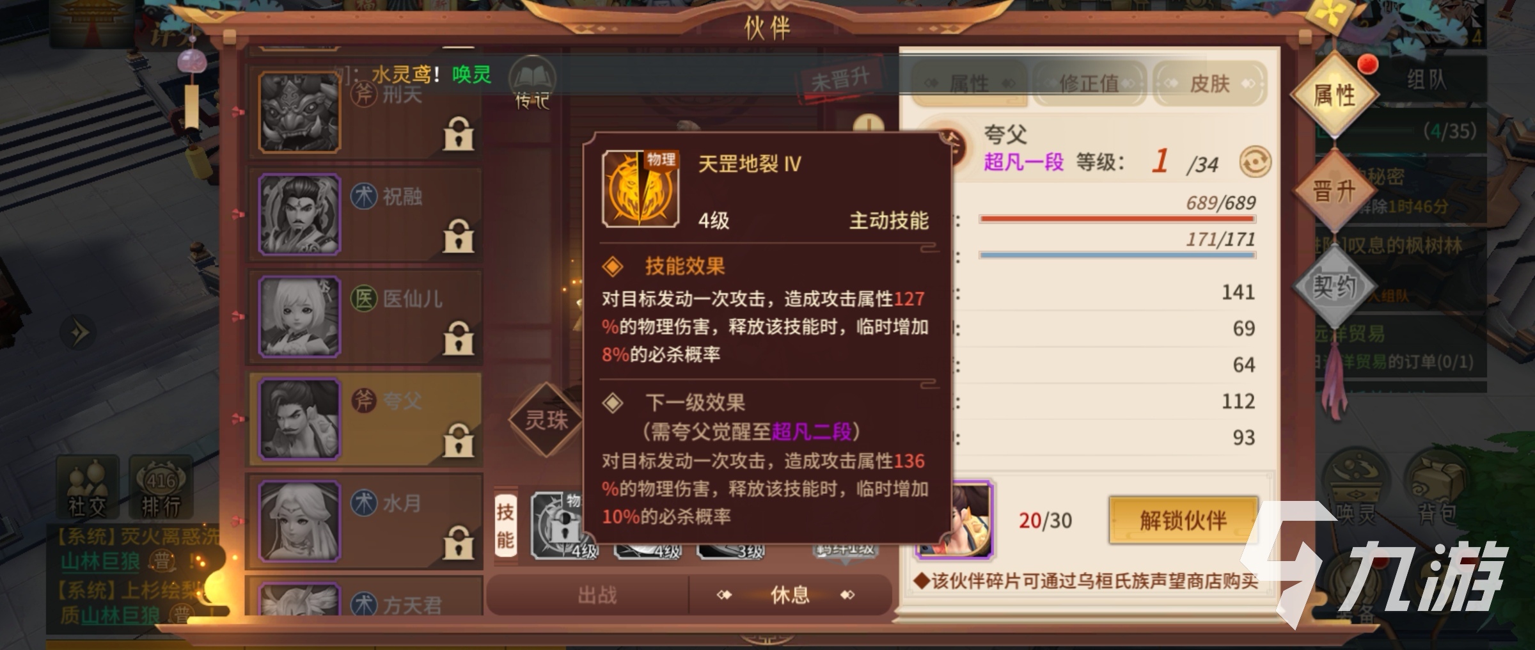Select the 晋升 promotion side tab
The image size is (1535, 650).
point(1334,191)
